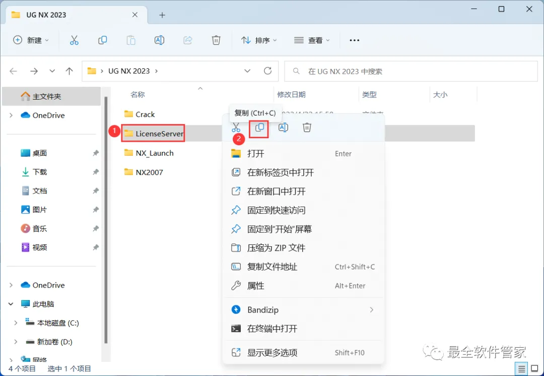Click the Rename icon in the top toolbar
The width and height of the screenshot is (544, 376).
[159, 40]
